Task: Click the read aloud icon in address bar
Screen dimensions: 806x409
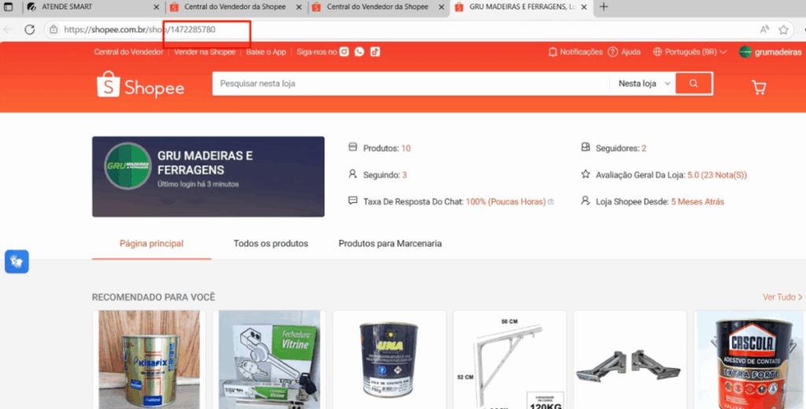Action: (x=764, y=30)
